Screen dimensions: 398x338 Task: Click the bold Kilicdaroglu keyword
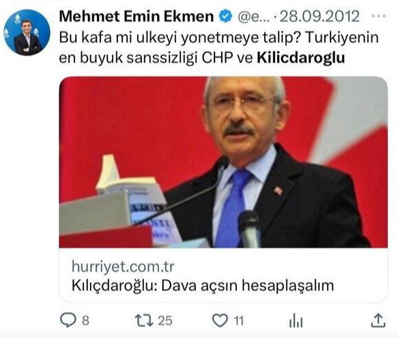(301, 57)
